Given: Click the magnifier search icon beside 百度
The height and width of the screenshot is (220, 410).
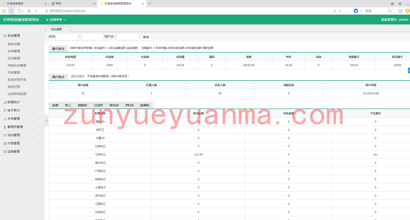Looking at the screenshot, I should pos(390,11).
